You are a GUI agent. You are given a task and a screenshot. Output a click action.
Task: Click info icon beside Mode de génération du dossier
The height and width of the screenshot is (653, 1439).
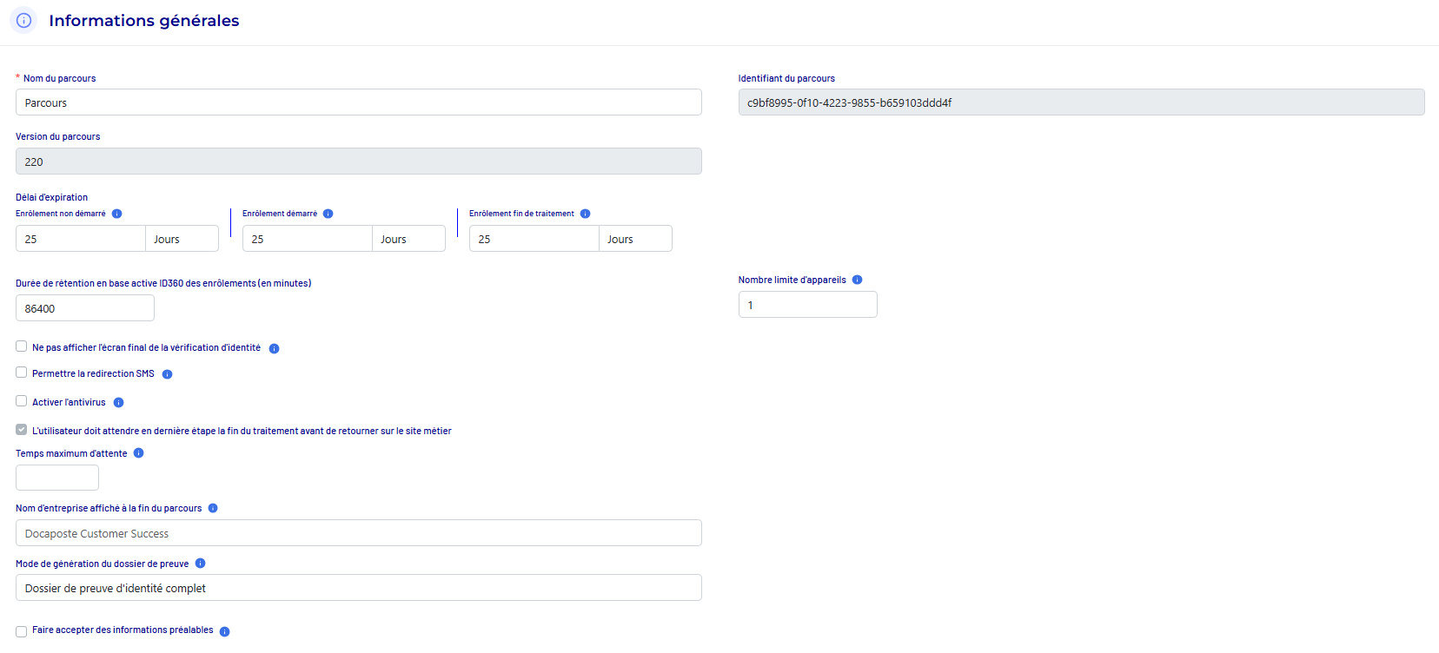click(200, 564)
